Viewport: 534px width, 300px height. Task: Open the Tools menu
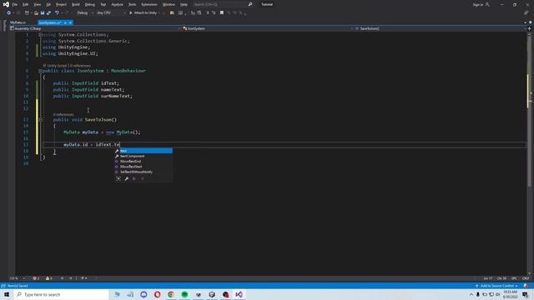132,4
